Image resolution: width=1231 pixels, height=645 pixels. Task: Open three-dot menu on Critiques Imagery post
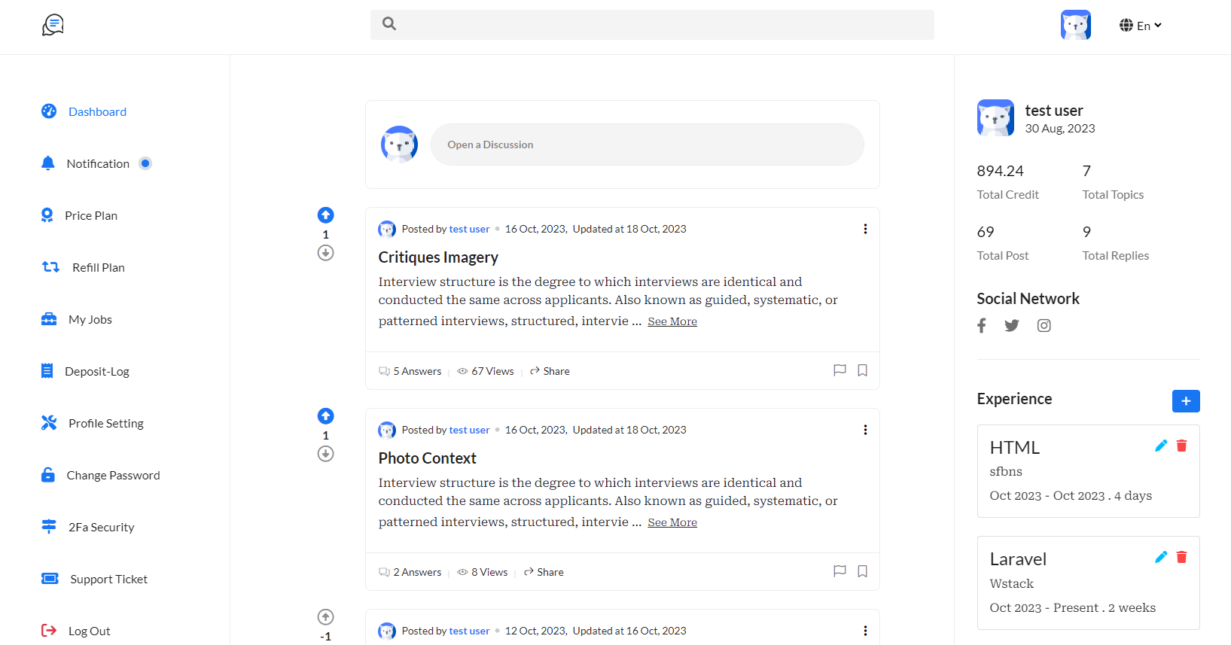tap(865, 229)
